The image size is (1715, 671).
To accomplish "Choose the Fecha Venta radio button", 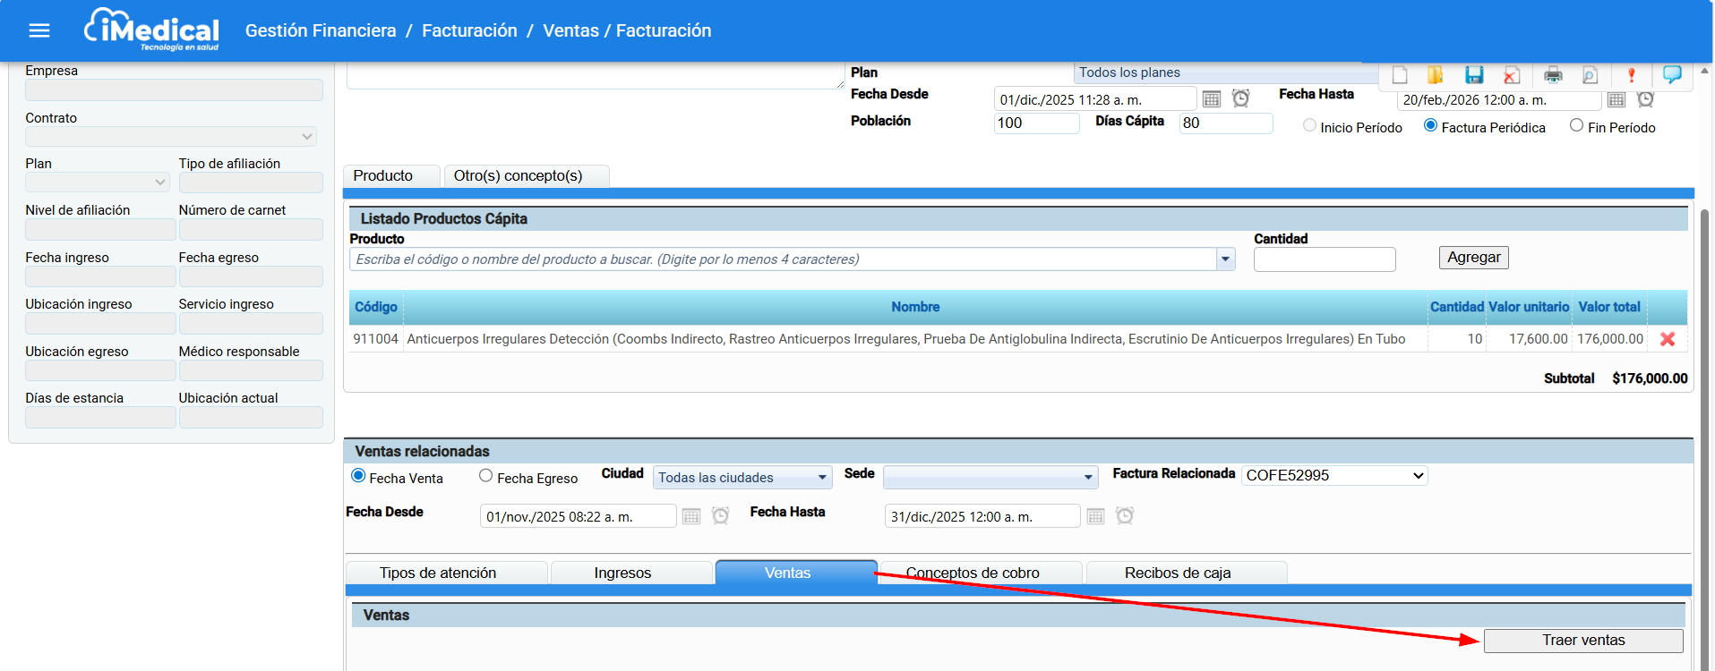I will coord(358,476).
